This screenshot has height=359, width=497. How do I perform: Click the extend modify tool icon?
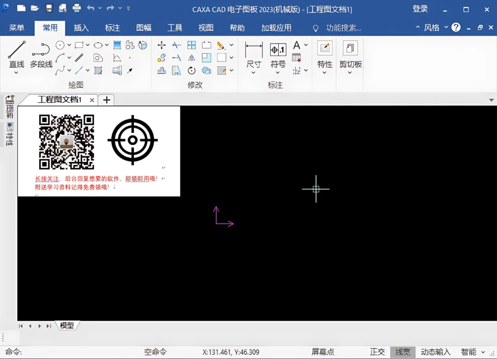(x=177, y=58)
